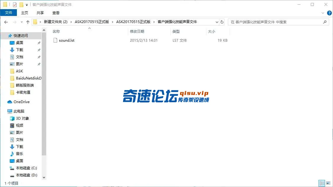Open the 卡密充值 folder in sidebar
333x187 pixels.
[23, 92]
